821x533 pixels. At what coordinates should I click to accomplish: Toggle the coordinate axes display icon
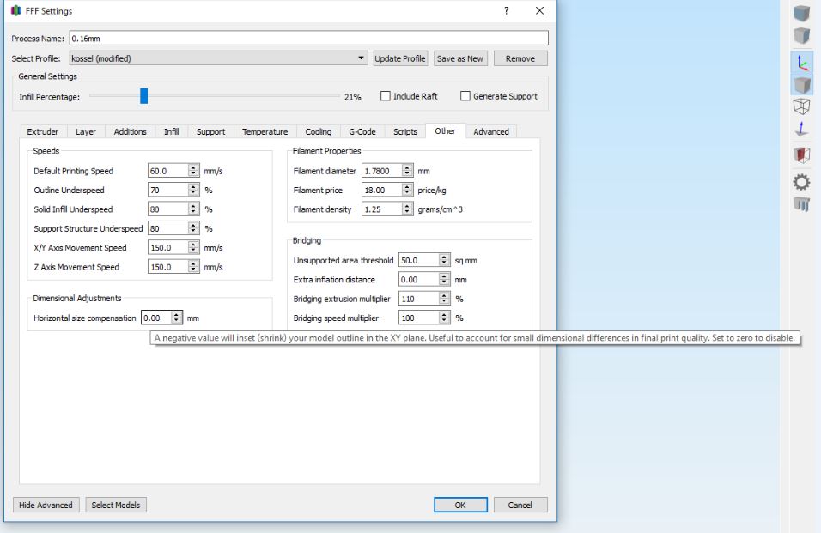[800, 59]
